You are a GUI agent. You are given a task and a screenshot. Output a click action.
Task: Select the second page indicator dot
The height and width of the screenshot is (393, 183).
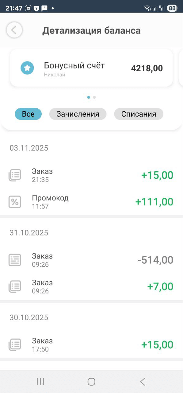coord(94,97)
